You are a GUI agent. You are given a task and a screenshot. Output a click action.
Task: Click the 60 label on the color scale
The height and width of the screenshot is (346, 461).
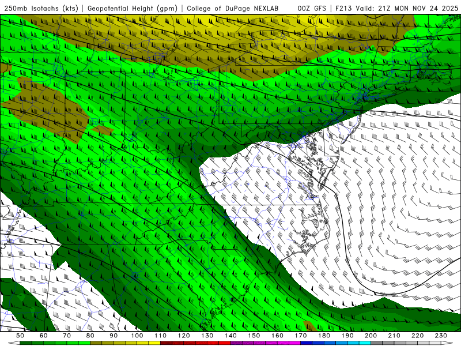44,336
